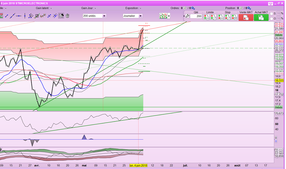This screenshot has width=286, height=169.
Task: Select the long trend line drawing tool
Action: 12,16
